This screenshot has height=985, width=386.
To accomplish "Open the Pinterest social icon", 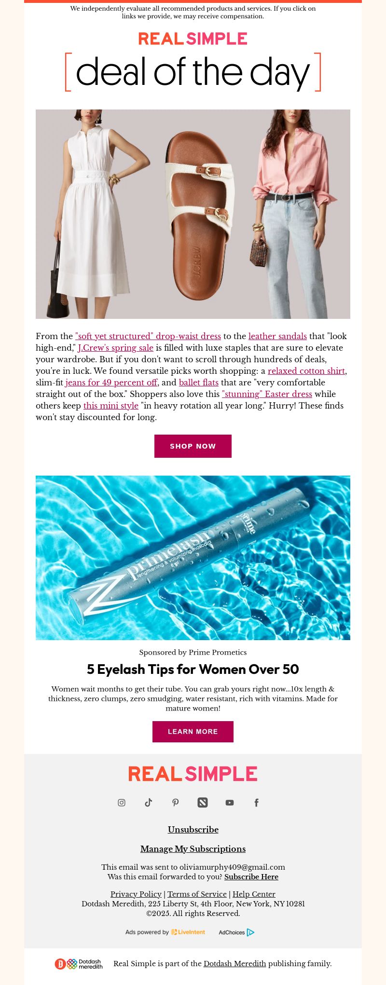I will (176, 802).
